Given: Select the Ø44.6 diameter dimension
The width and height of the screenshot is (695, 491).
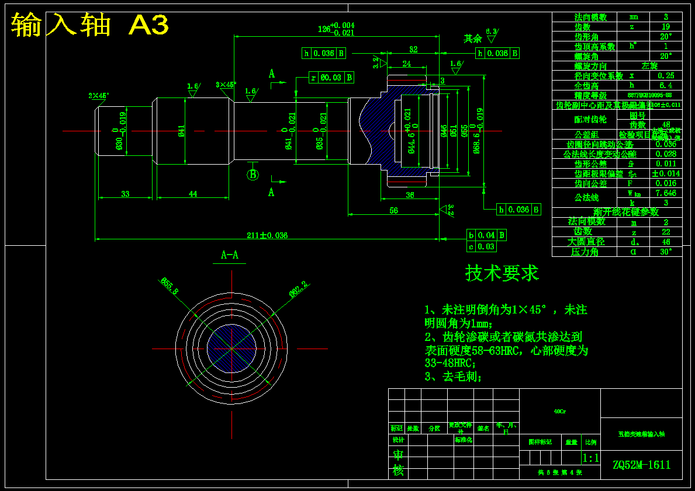Looking at the screenshot, I should pos(409,131).
